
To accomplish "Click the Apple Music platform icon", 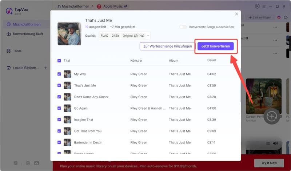I will pos(99,7).
